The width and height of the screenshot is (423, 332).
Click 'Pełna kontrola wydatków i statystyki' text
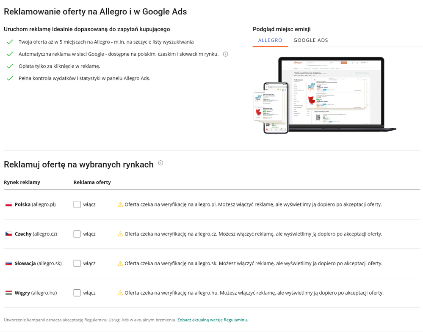(x=84, y=78)
